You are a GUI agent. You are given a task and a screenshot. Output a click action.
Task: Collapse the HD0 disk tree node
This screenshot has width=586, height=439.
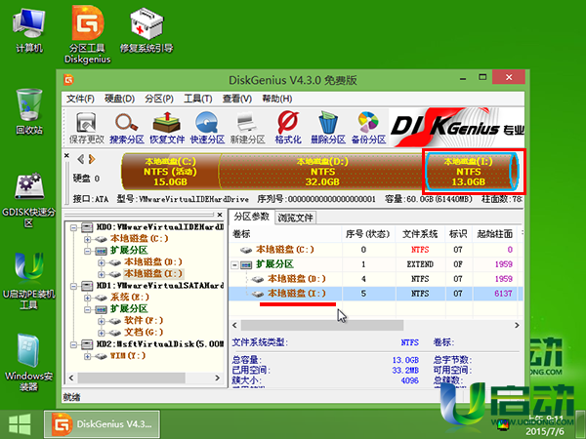[73, 227]
